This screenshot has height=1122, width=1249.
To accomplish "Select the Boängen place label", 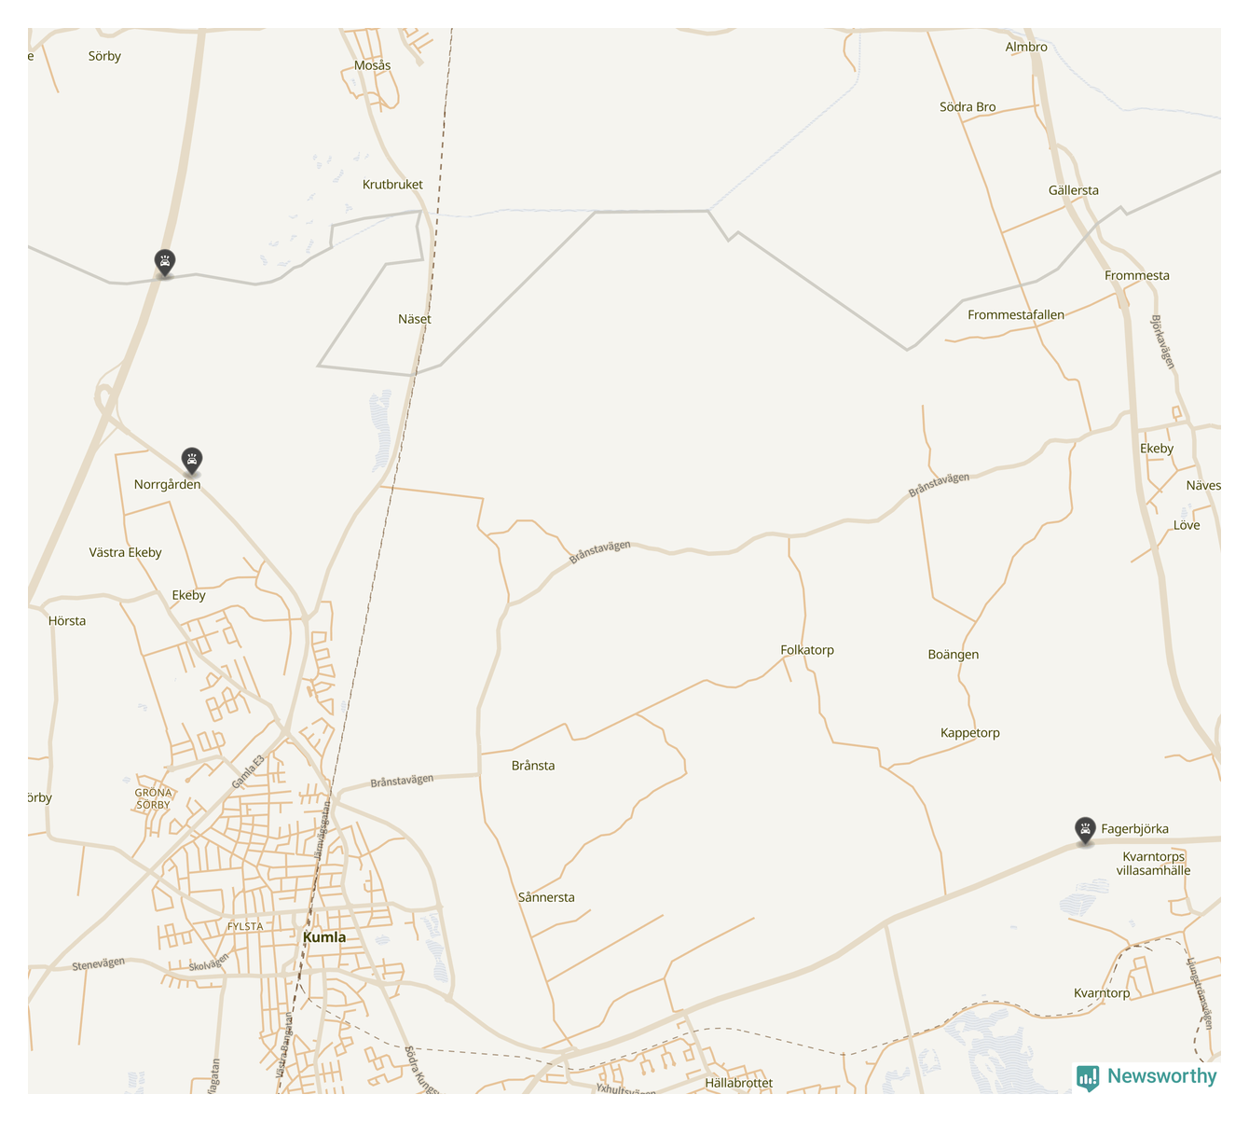I will 954,655.
